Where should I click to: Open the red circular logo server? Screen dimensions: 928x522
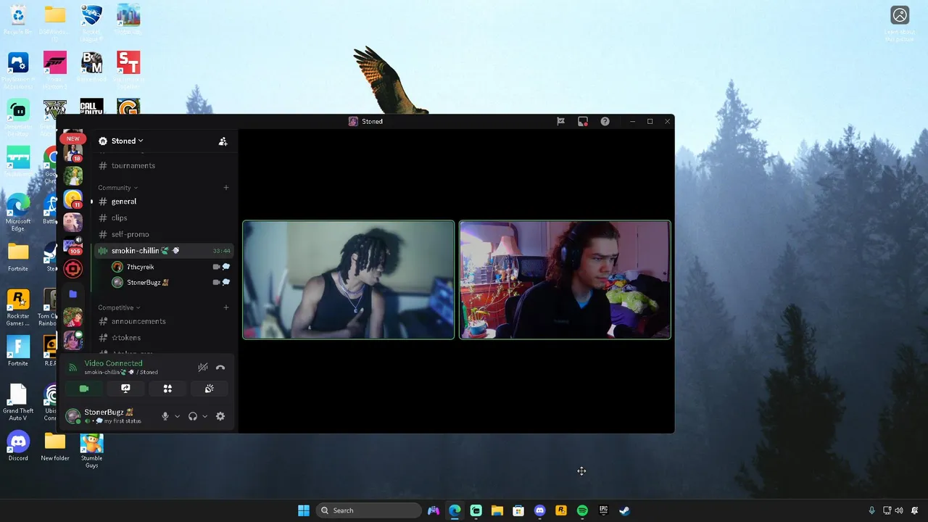pyautogui.click(x=72, y=269)
